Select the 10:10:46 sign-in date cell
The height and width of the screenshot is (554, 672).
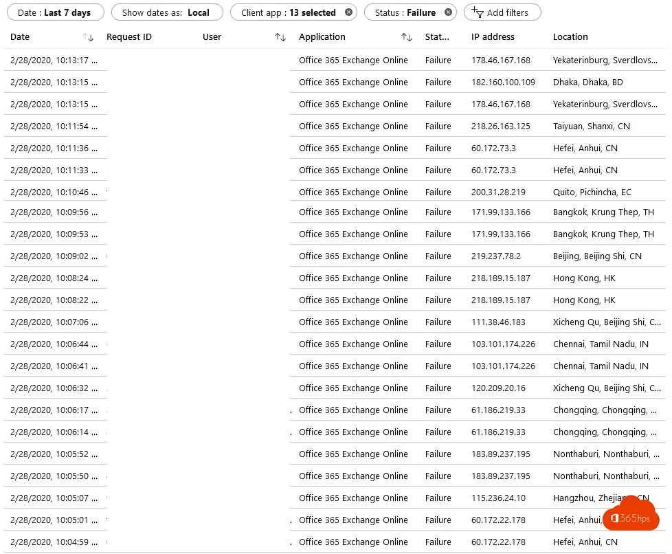(54, 192)
